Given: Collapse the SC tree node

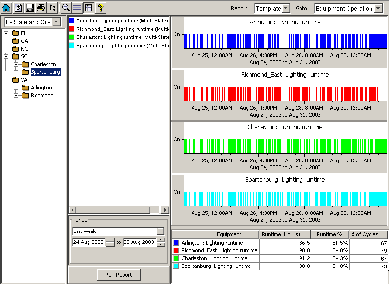Looking at the screenshot, I should pos(6,56).
